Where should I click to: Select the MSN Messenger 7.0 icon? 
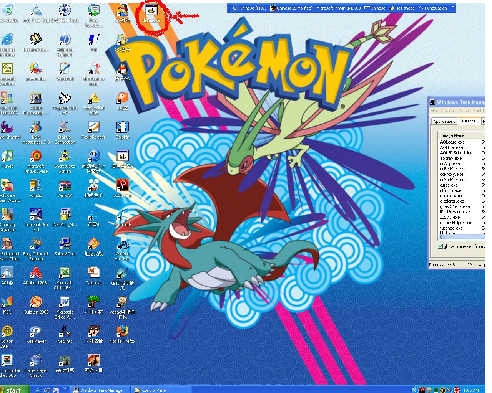[x=36, y=132]
